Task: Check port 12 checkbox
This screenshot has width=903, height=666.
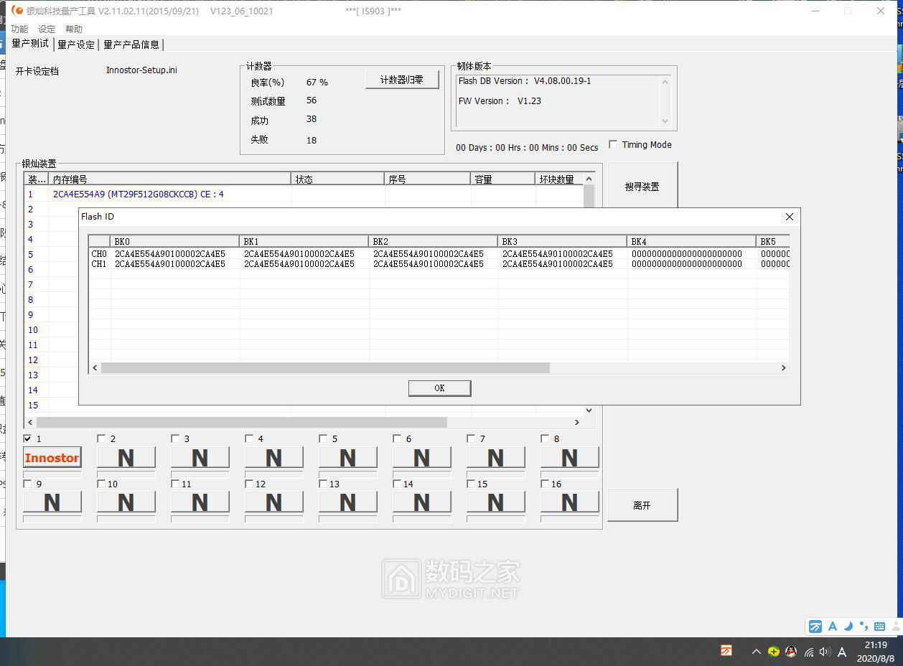Action: tap(249, 484)
